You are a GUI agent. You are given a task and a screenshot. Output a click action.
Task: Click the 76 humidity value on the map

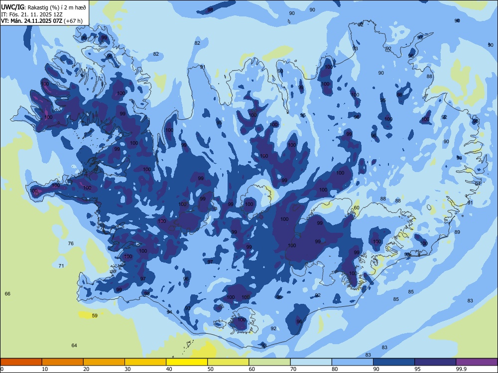(71, 243)
